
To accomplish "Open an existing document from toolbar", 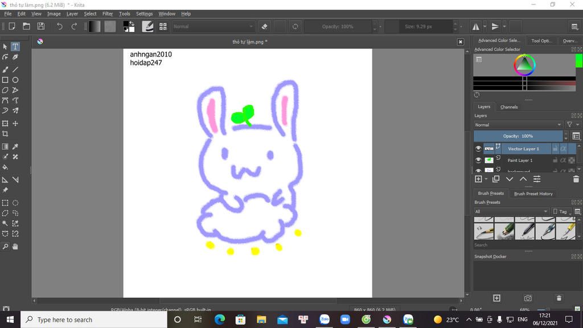I will 26,26.
